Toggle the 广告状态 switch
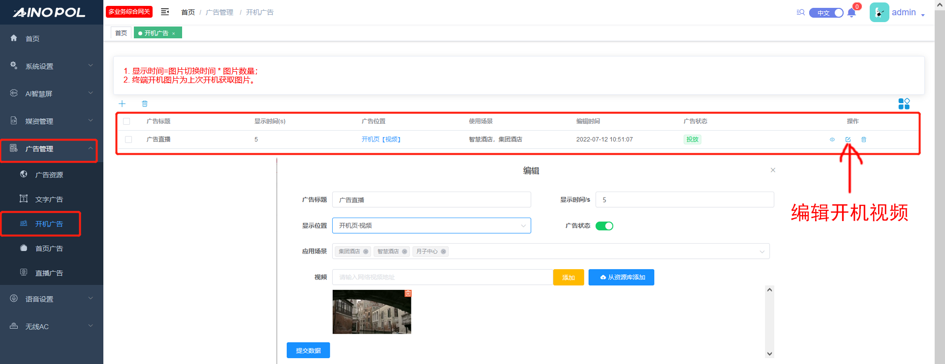Screen dimensions: 945x364 (x=604, y=226)
